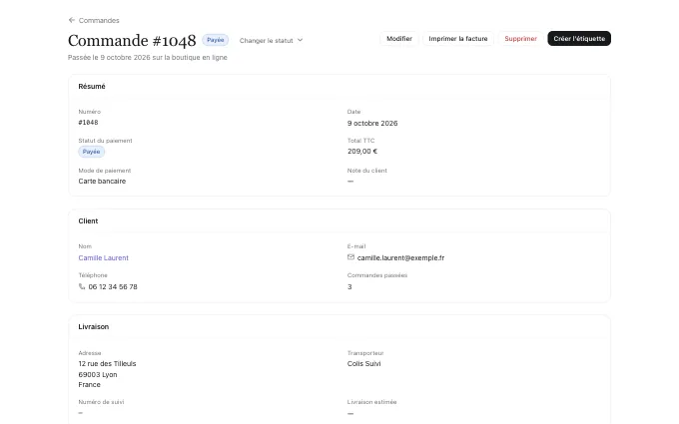The height and width of the screenshot is (424, 679).
Task: Delete the order with Supprimer
Action: (x=520, y=39)
